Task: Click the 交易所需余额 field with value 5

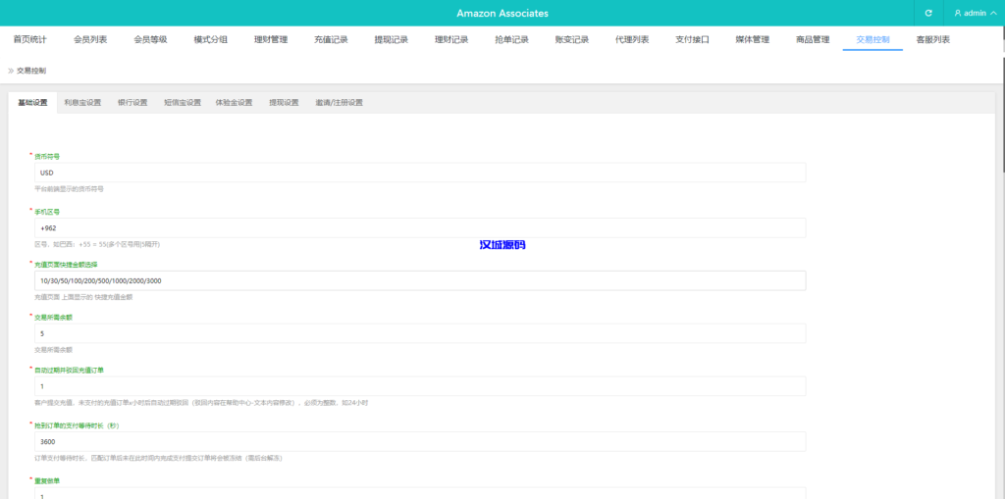Action: coord(420,333)
